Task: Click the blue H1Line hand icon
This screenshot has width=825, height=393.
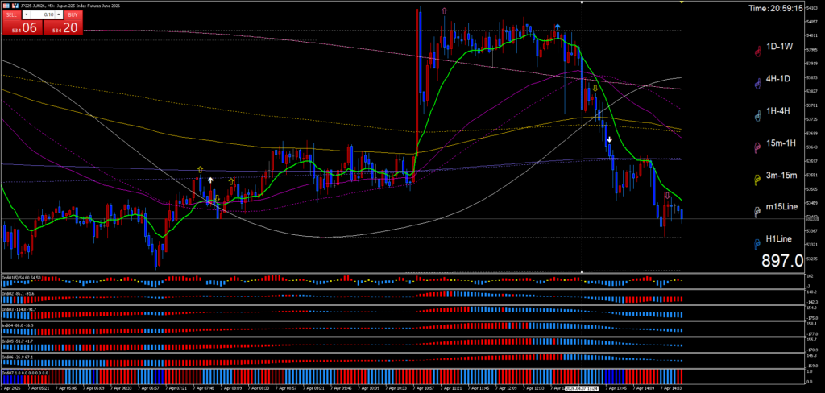Action: click(757, 243)
